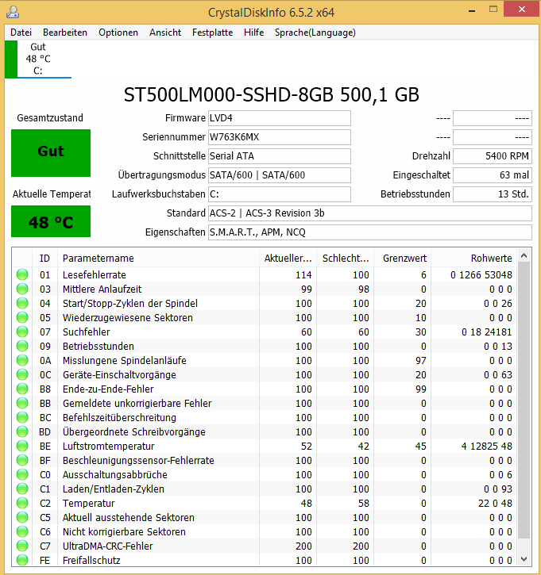This screenshot has width=541, height=575.
Task: Click the Aktueller column header
Action: pos(288,259)
